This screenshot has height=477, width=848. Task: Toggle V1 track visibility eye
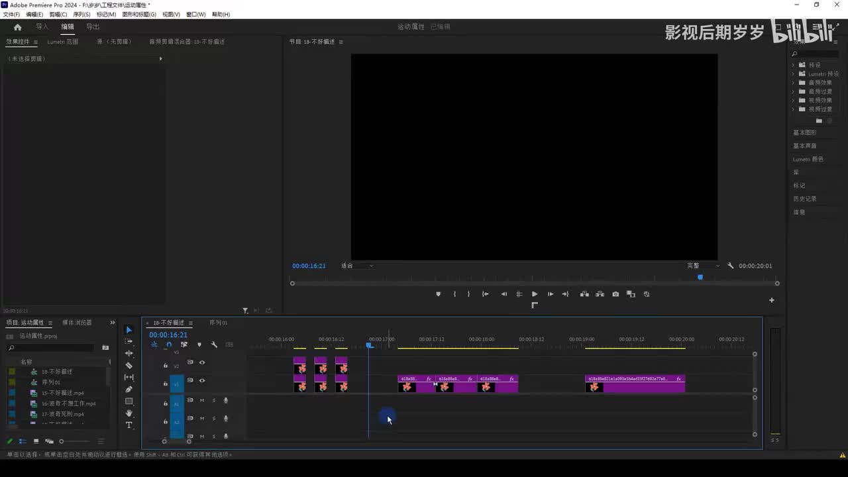coord(202,380)
